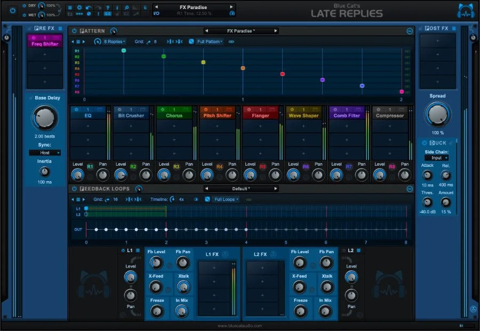The height and width of the screenshot is (331, 480).
Task: Click the Base Delay knob
Action: click(45, 118)
